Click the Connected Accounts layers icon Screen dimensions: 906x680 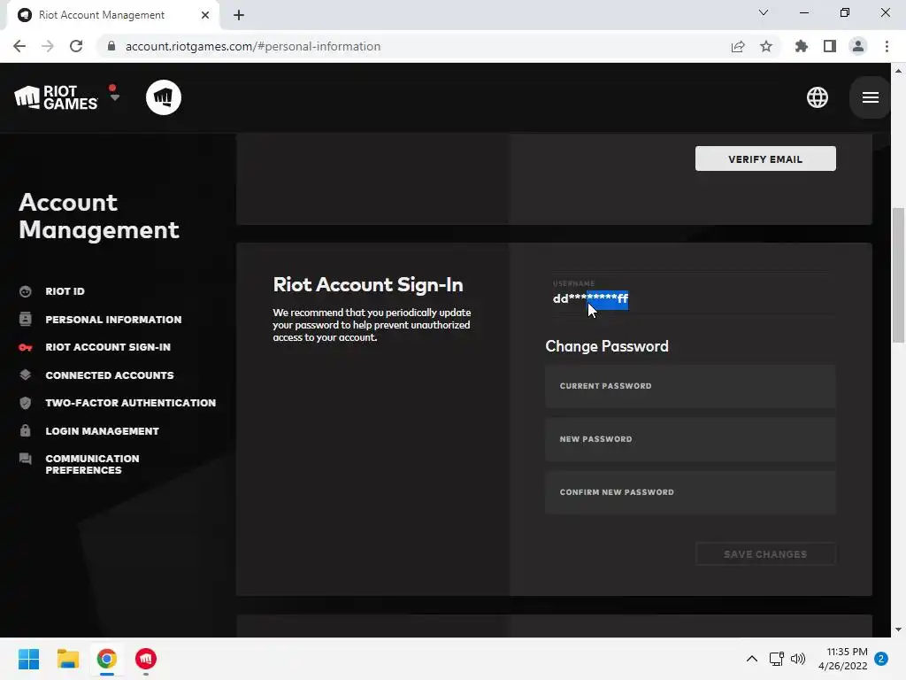coord(26,375)
